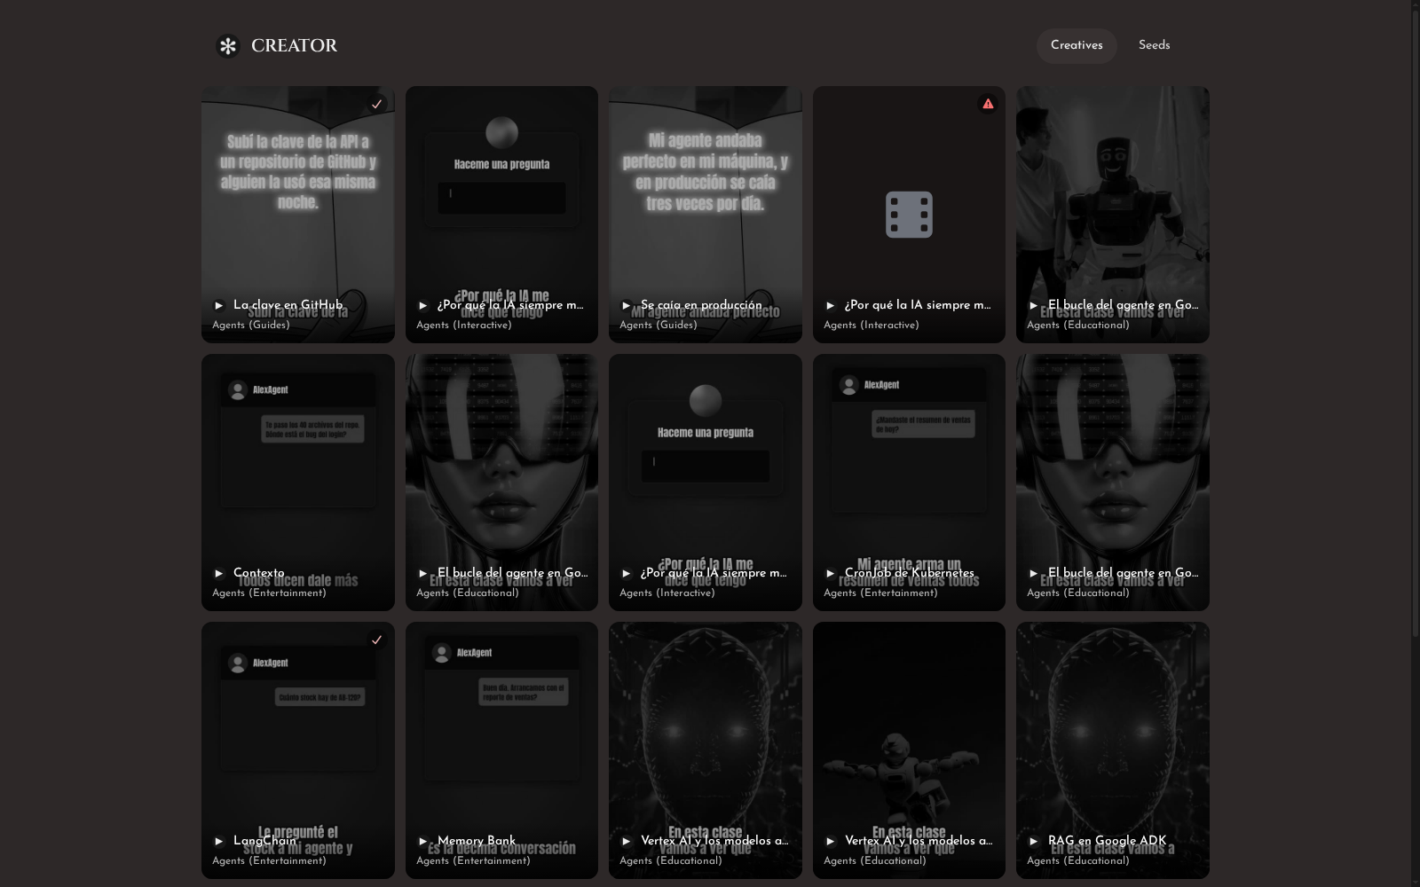
Task: Click the 'Mi agente andaba perfecto' overlay text
Action: (706, 172)
